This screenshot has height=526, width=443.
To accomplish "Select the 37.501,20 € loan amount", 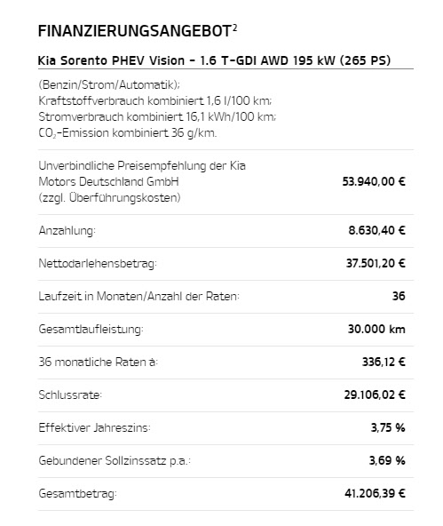I will click(x=376, y=263).
